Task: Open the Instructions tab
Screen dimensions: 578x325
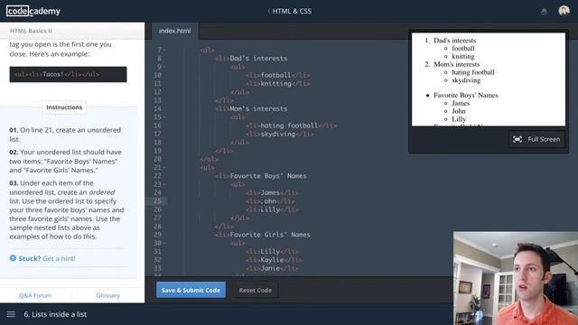Action: click(64, 107)
